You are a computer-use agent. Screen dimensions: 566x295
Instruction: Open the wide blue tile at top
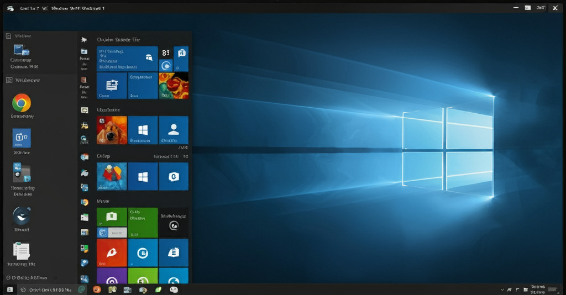[x=127, y=59]
